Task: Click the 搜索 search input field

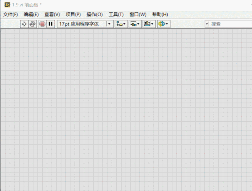Action: click(231, 24)
